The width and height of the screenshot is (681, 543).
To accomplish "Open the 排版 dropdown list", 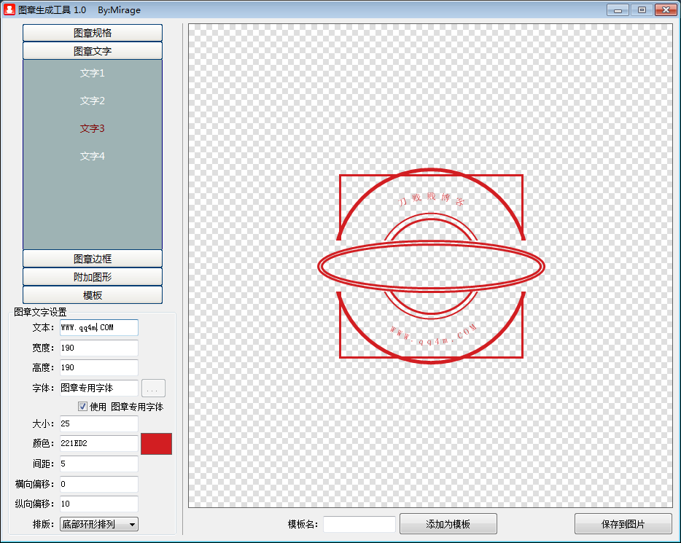I will [99, 524].
